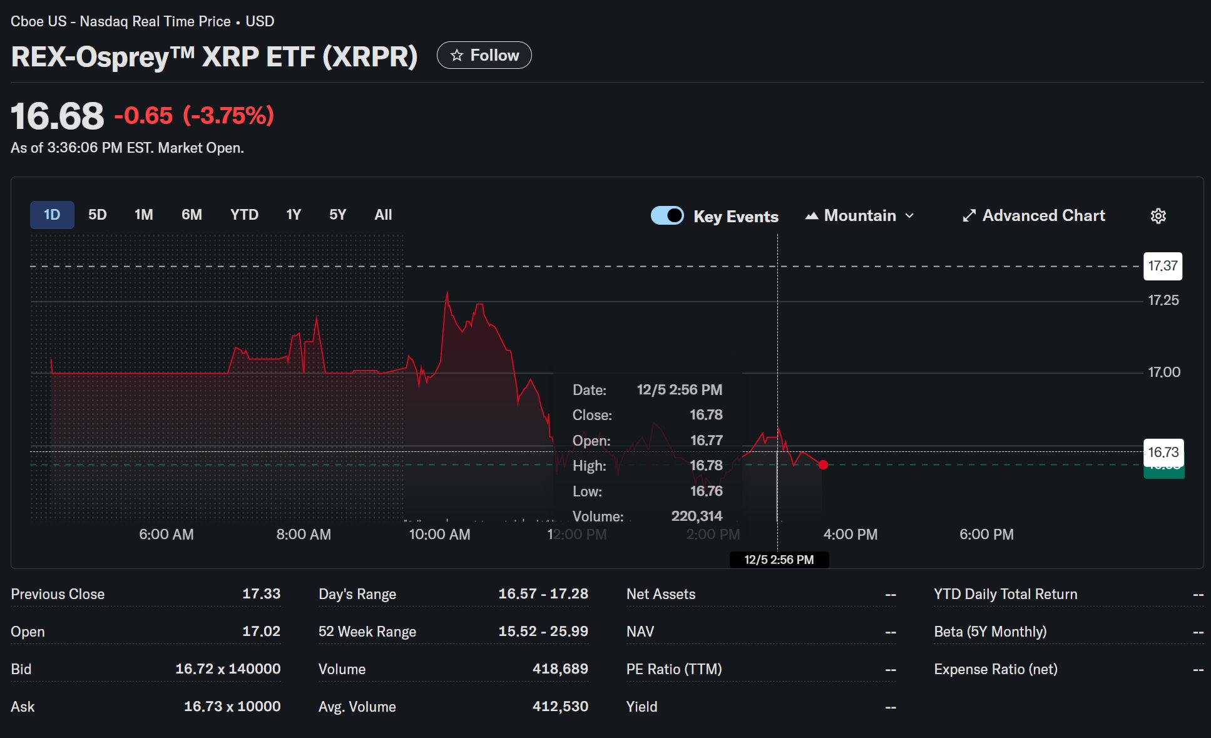Click the 12/5 2:56 PM time marker
The height and width of the screenshot is (738, 1211).
pos(779,560)
